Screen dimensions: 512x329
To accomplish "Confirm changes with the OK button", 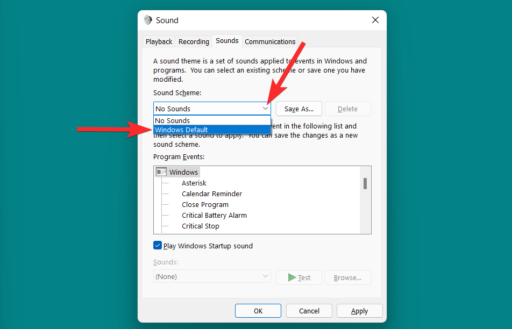I will click(x=258, y=311).
